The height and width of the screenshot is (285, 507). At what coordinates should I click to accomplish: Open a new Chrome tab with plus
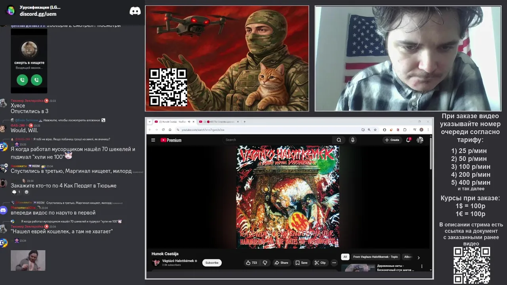point(244,122)
